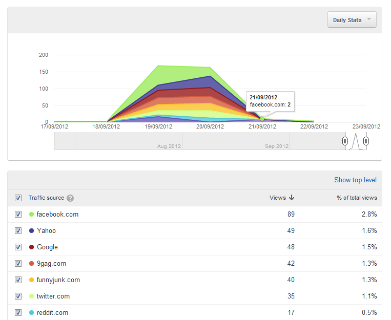Click the facebook.com green color dot

[31, 215]
